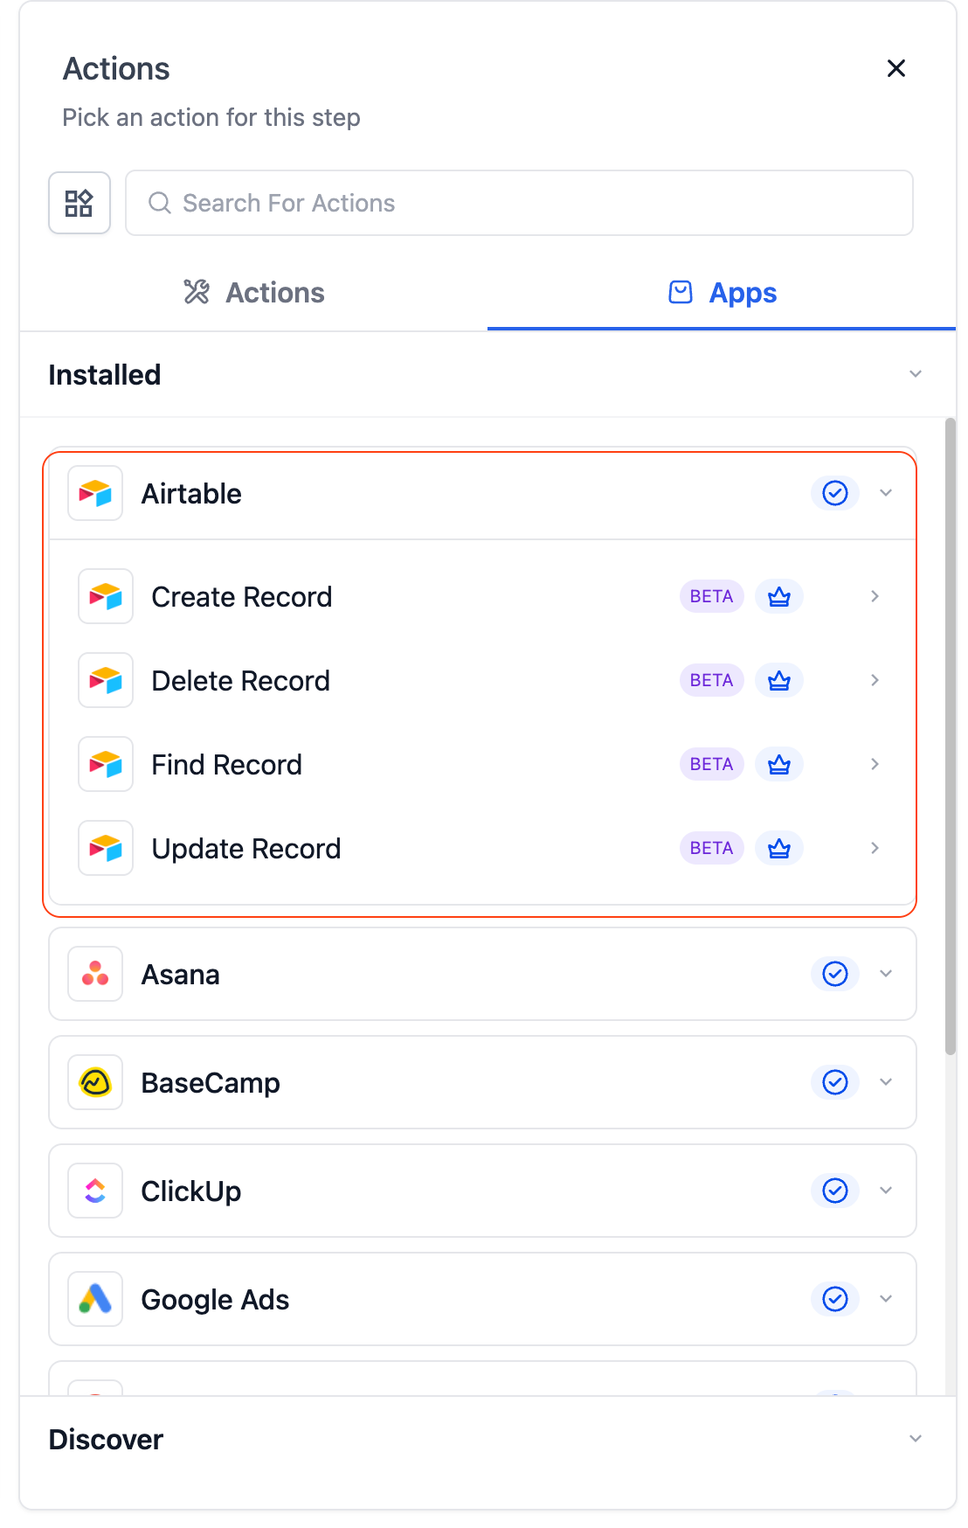
Task: Click the ClickUp installed checkmark badge
Action: click(835, 1191)
